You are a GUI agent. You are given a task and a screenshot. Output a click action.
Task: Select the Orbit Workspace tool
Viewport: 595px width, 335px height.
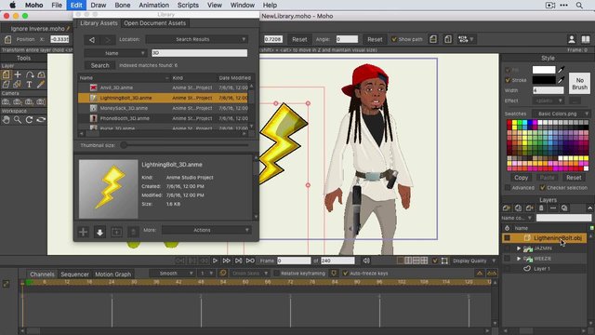click(x=41, y=120)
